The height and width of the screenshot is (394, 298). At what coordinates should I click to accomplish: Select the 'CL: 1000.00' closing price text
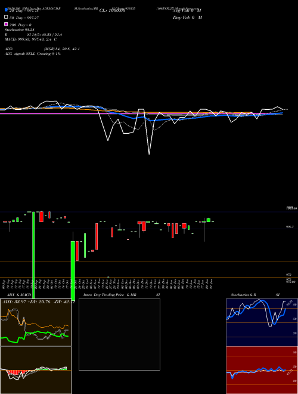pos(112,10)
